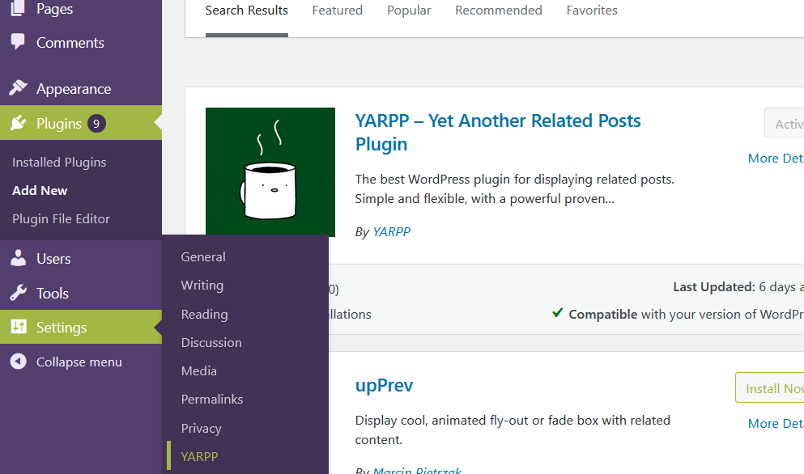Open the Favorites tab
The image size is (804, 474).
591,11
